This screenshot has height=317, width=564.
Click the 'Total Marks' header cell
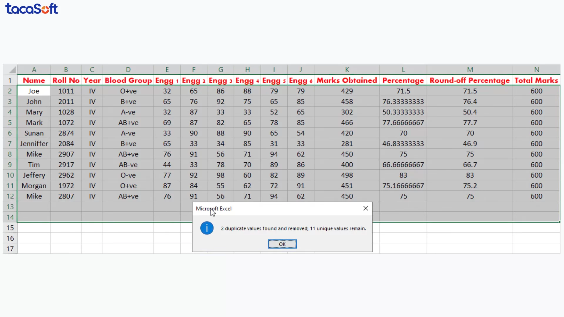click(x=536, y=80)
